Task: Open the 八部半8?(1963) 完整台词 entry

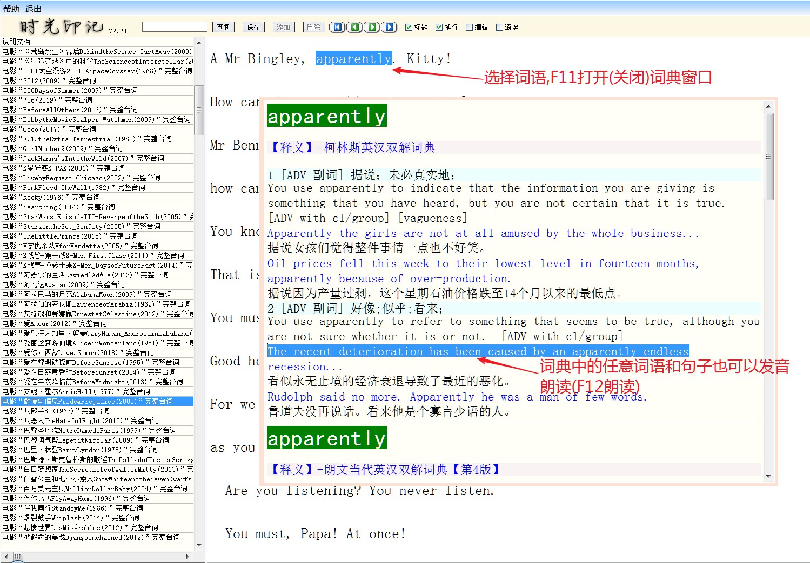Action: (97, 411)
